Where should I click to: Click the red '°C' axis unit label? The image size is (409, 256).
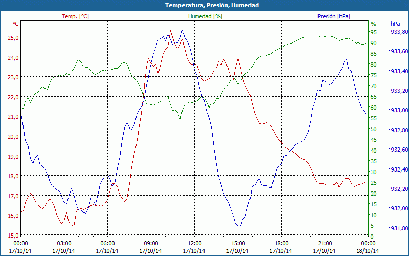coord(16,24)
